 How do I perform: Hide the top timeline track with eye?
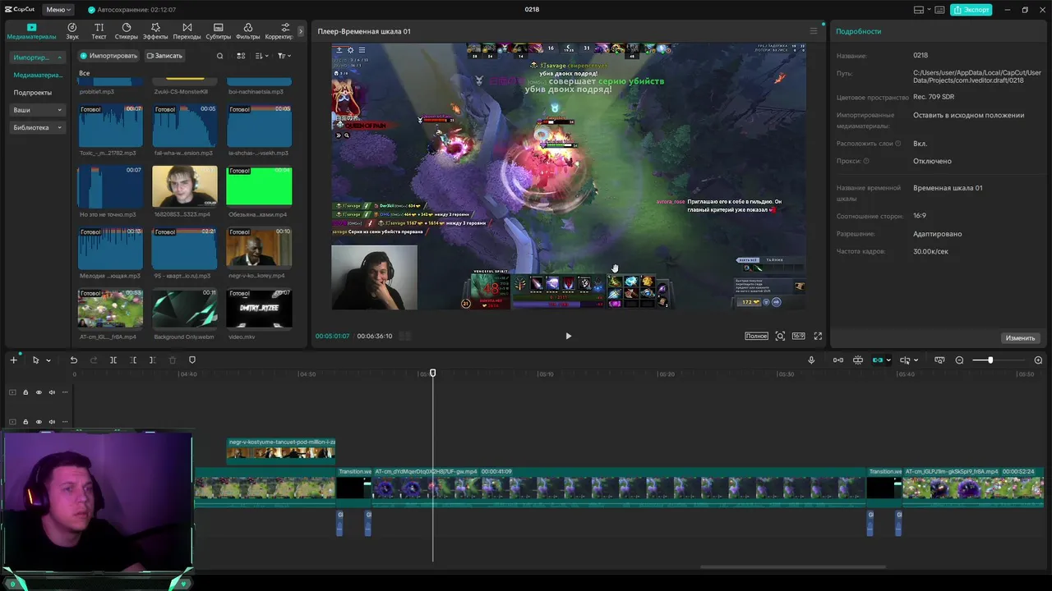pyautogui.click(x=39, y=392)
